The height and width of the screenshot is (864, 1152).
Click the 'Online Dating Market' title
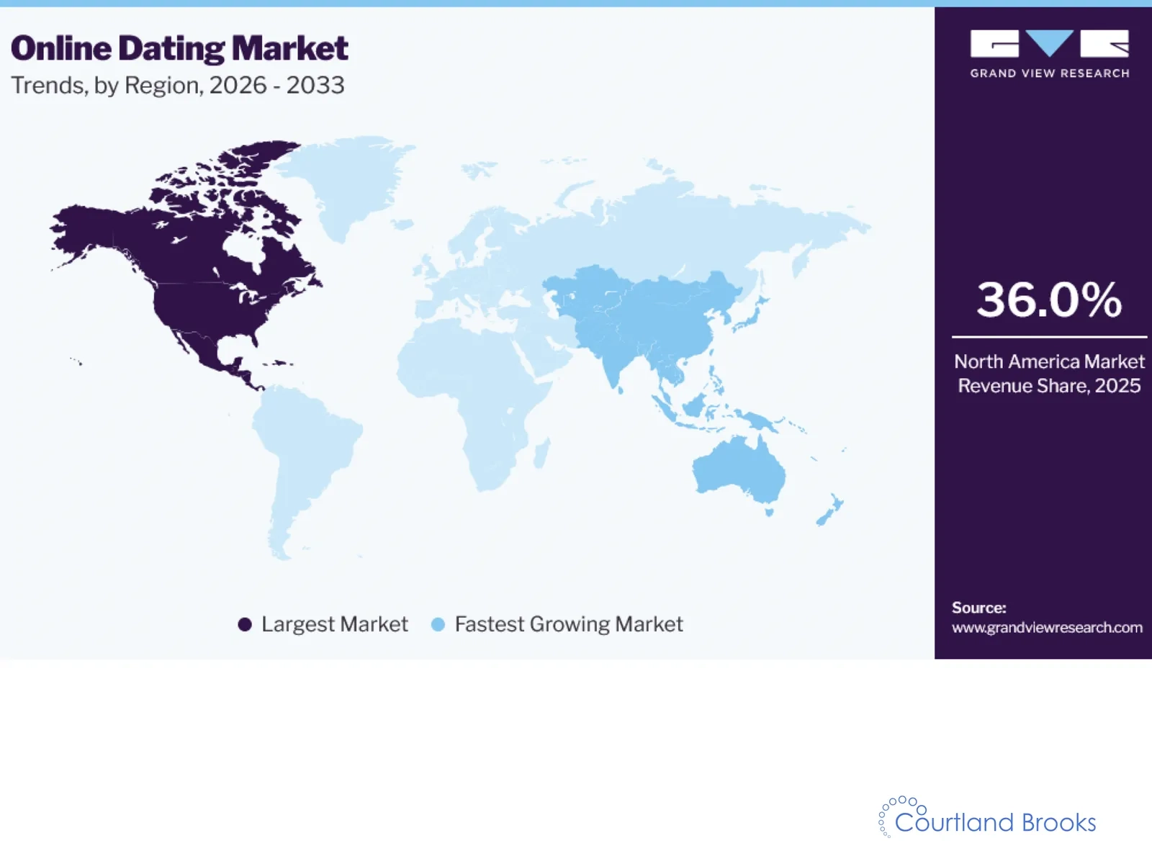[x=179, y=49]
